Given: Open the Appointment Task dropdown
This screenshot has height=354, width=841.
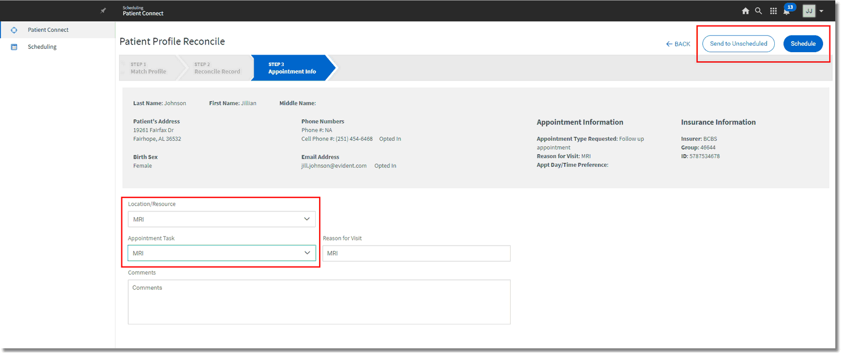Looking at the screenshot, I should pos(222,253).
